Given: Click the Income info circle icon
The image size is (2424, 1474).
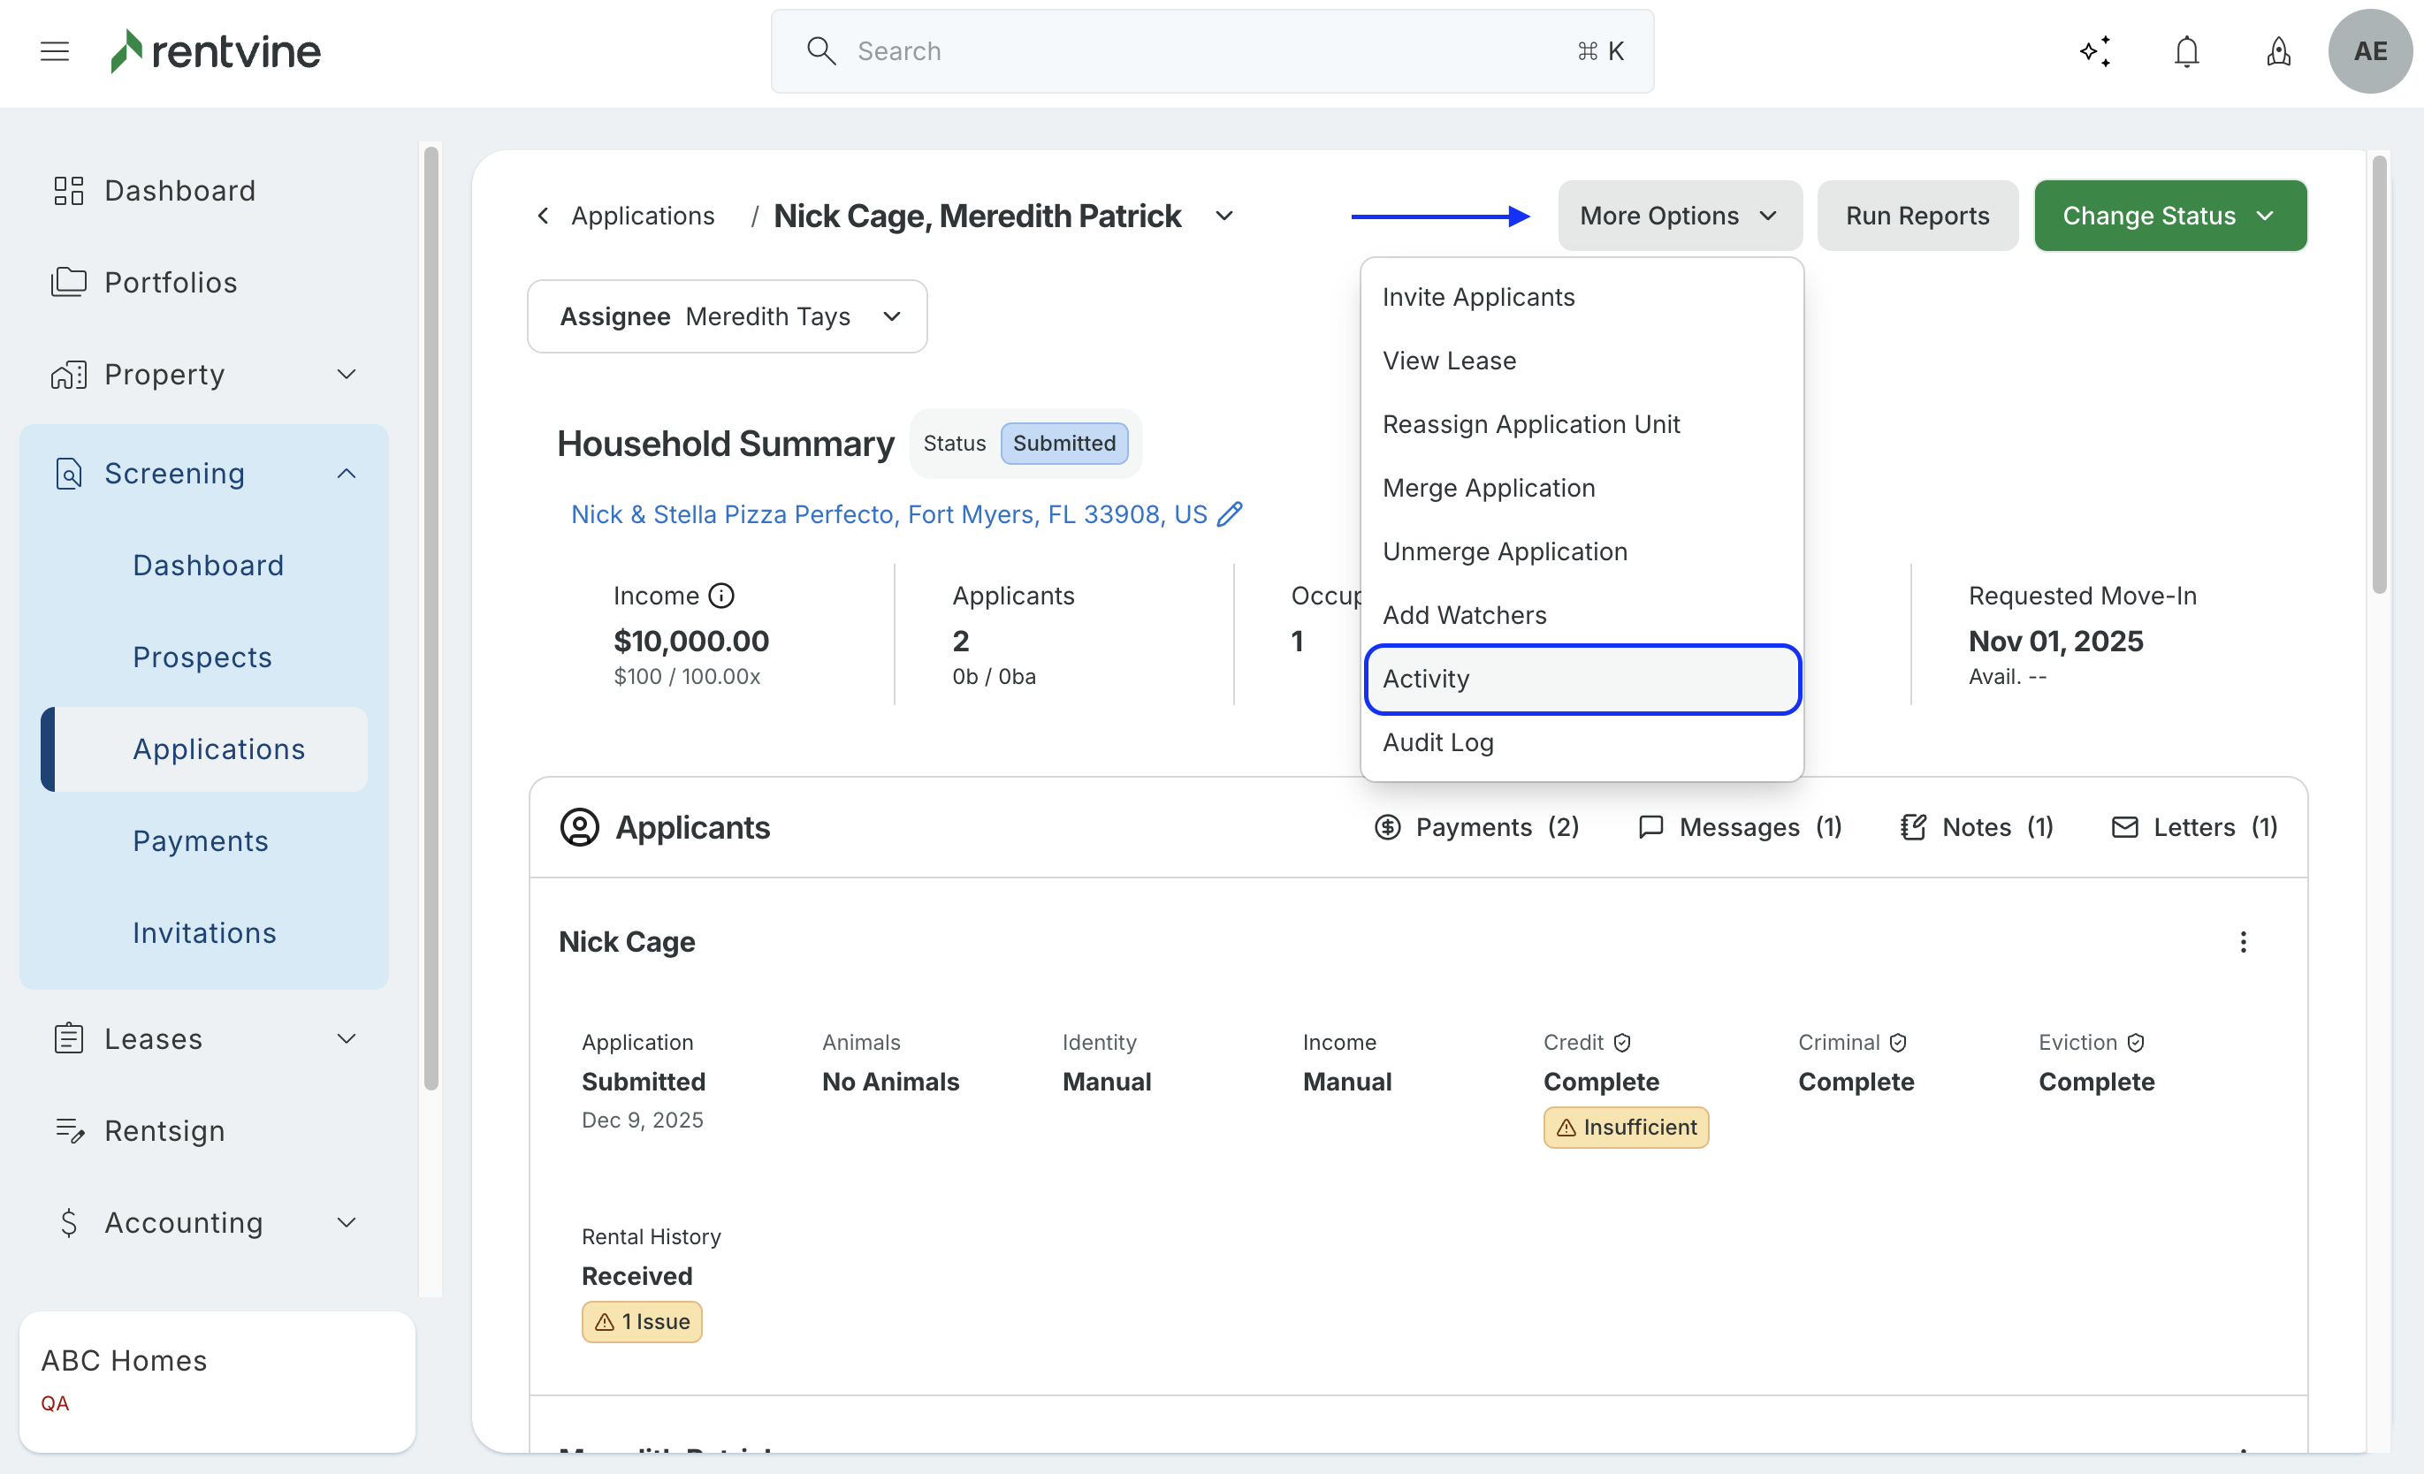Looking at the screenshot, I should pyautogui.click(x=721, y=596).
